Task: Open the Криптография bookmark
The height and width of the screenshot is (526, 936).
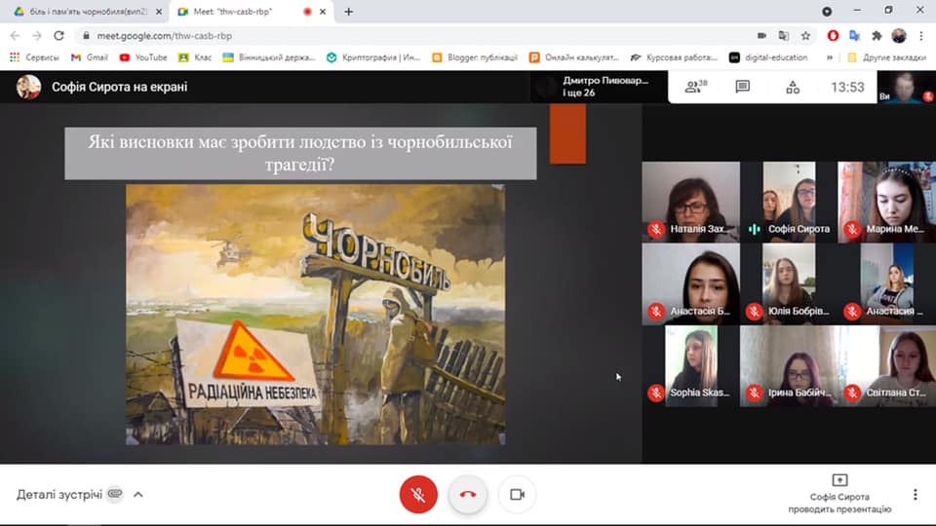Action: click(373, 57)
